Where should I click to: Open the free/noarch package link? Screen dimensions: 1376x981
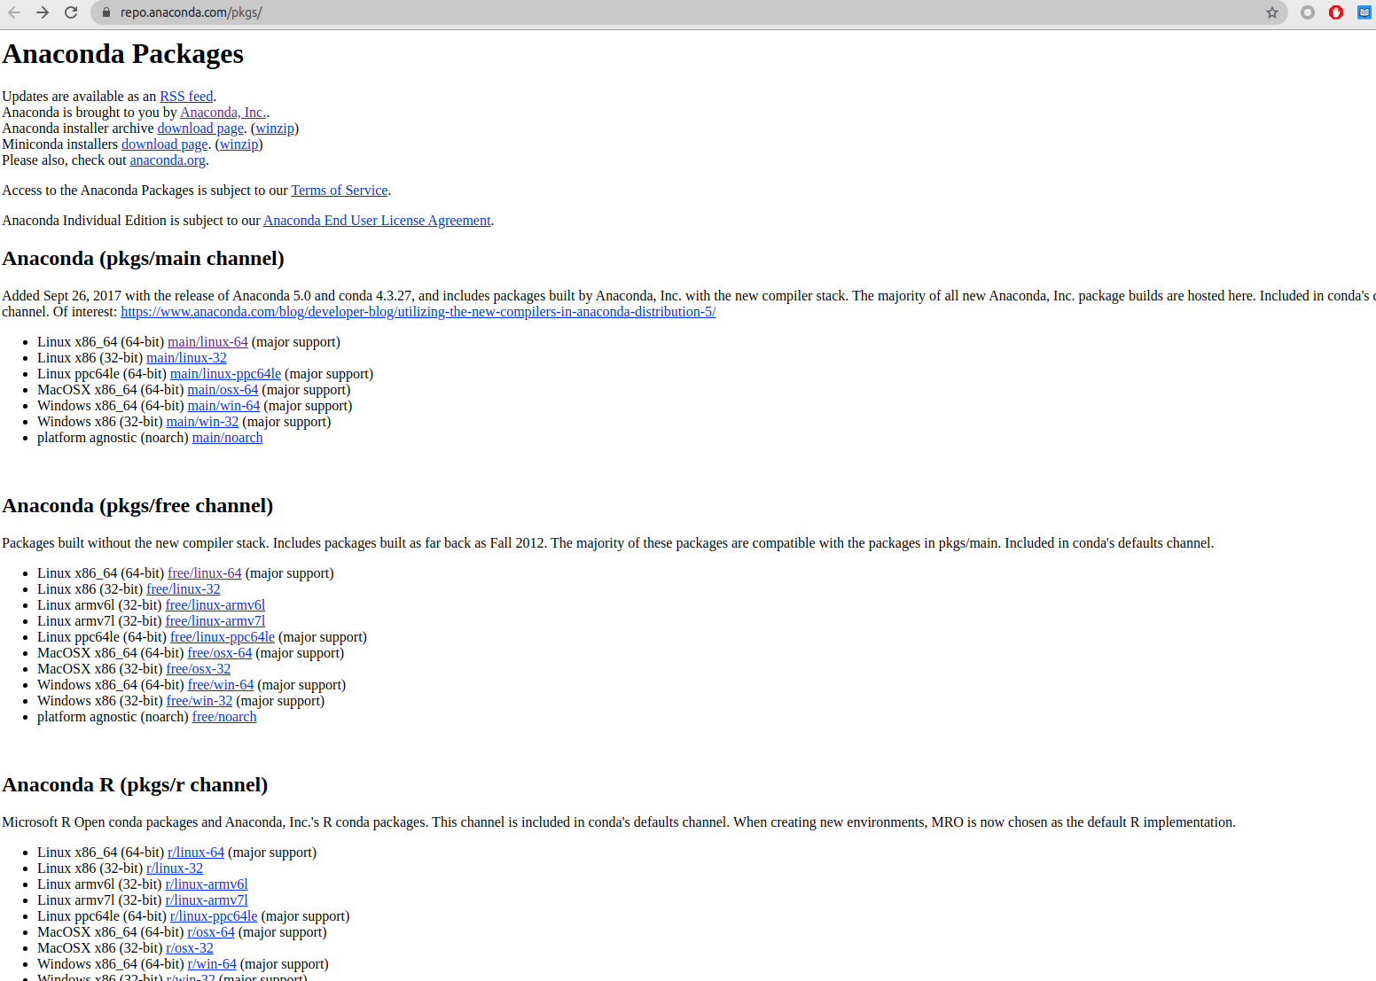[x=224, y=717]
